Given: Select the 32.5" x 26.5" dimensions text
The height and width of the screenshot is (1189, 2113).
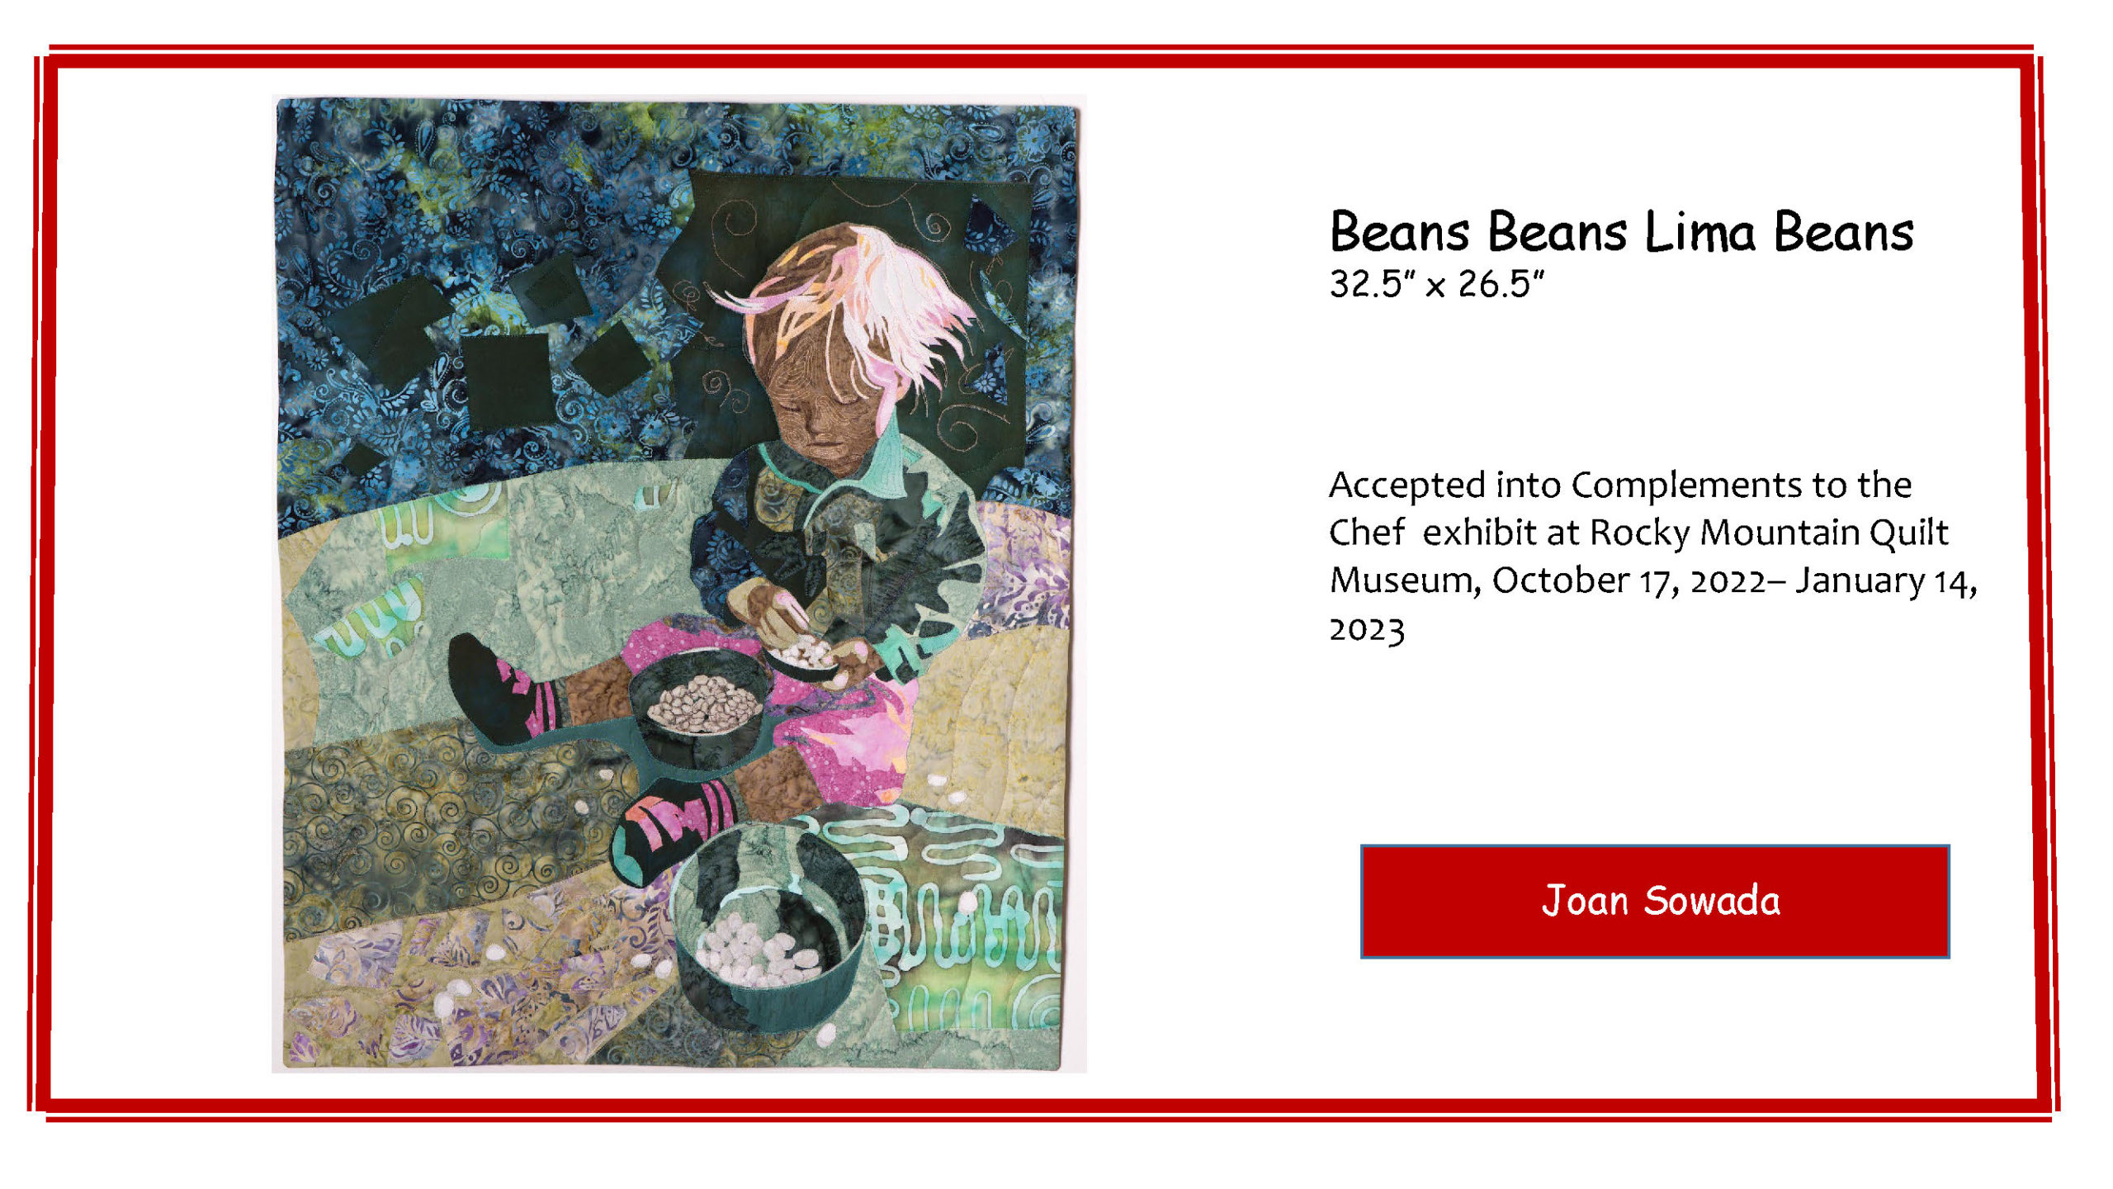Looking at the screenshot, I should point(1436,285).
